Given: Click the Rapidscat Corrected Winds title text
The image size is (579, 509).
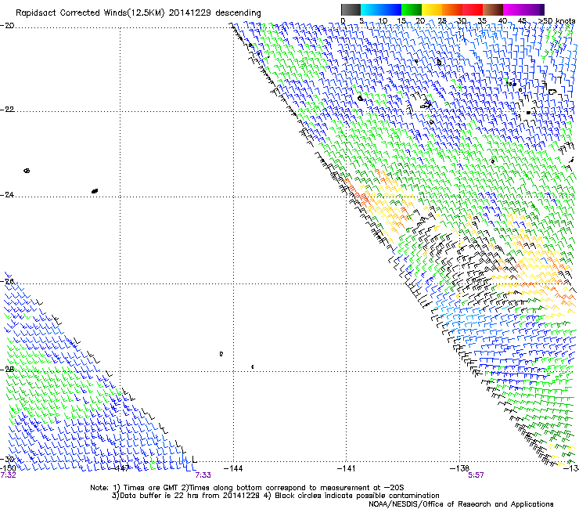Looking at the screenshot, I should point(138,13).
